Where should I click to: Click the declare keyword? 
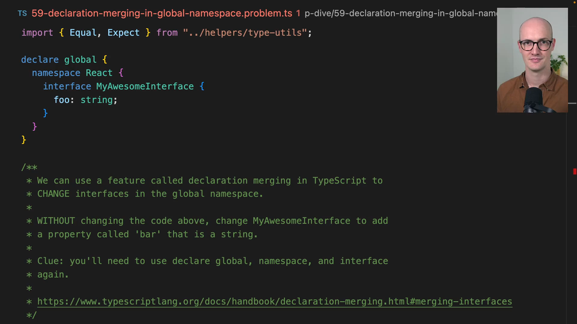click(40, 59)
